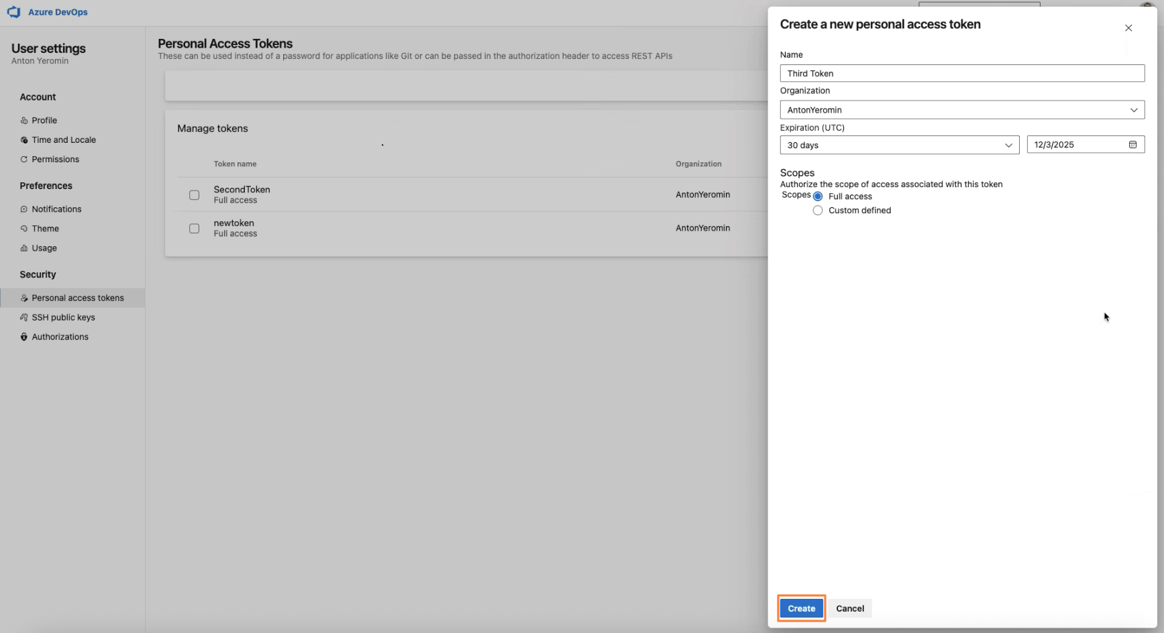
Task: Open Permissions in the sidebar
Action: [55, 160]
